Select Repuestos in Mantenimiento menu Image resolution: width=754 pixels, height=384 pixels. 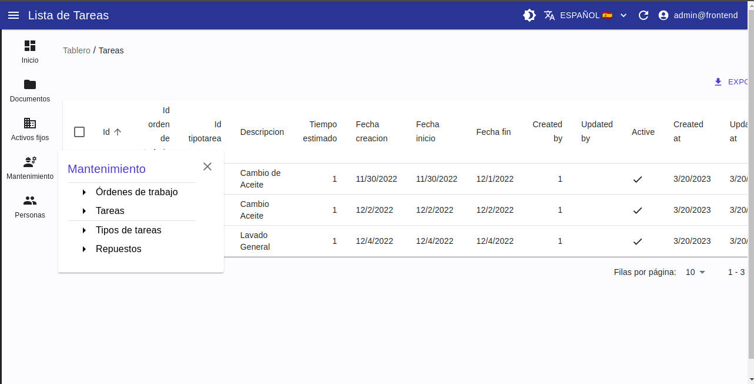[x=119, y=249]
